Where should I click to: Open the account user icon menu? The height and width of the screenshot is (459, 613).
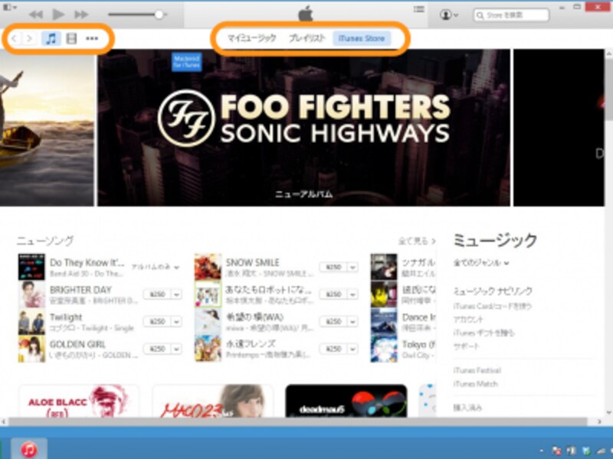[x=448, y=15]
